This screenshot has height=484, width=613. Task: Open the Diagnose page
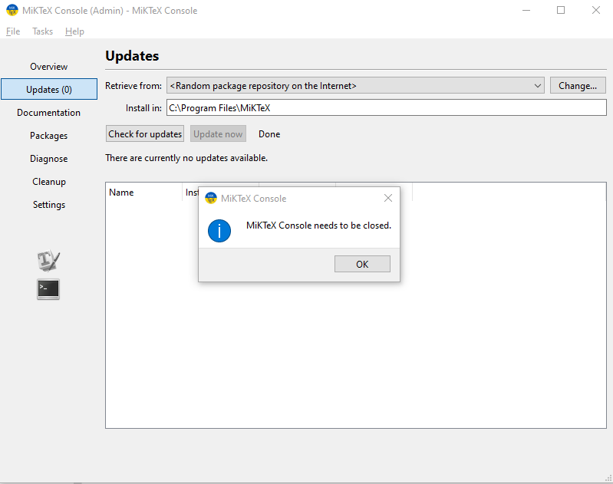coord(49,159)
